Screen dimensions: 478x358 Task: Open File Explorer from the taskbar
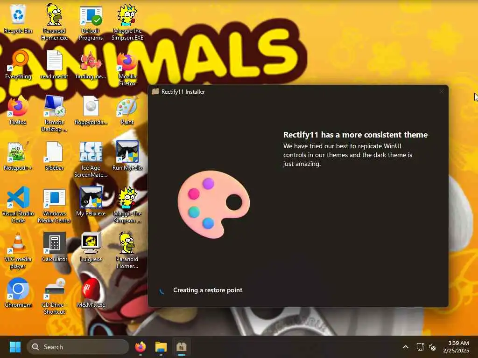tap(161, 347)
